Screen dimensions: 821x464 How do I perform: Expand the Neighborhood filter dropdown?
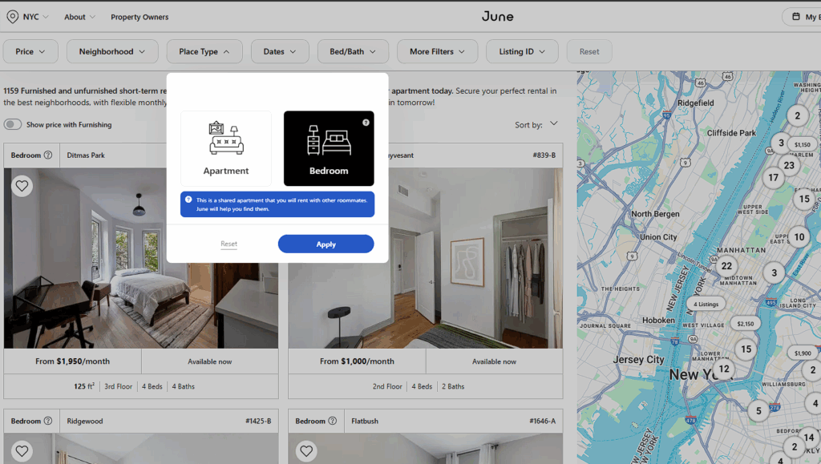pos(112,52)
